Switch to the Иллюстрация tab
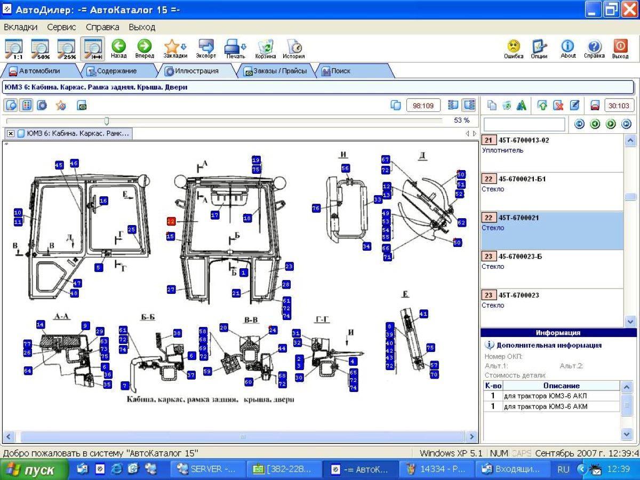The image size is (640, 480). pos(197,71)
